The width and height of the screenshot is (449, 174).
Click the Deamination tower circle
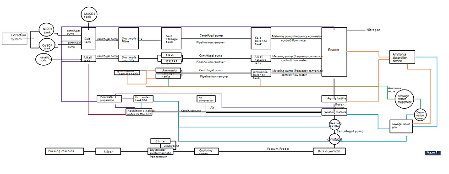421,115
